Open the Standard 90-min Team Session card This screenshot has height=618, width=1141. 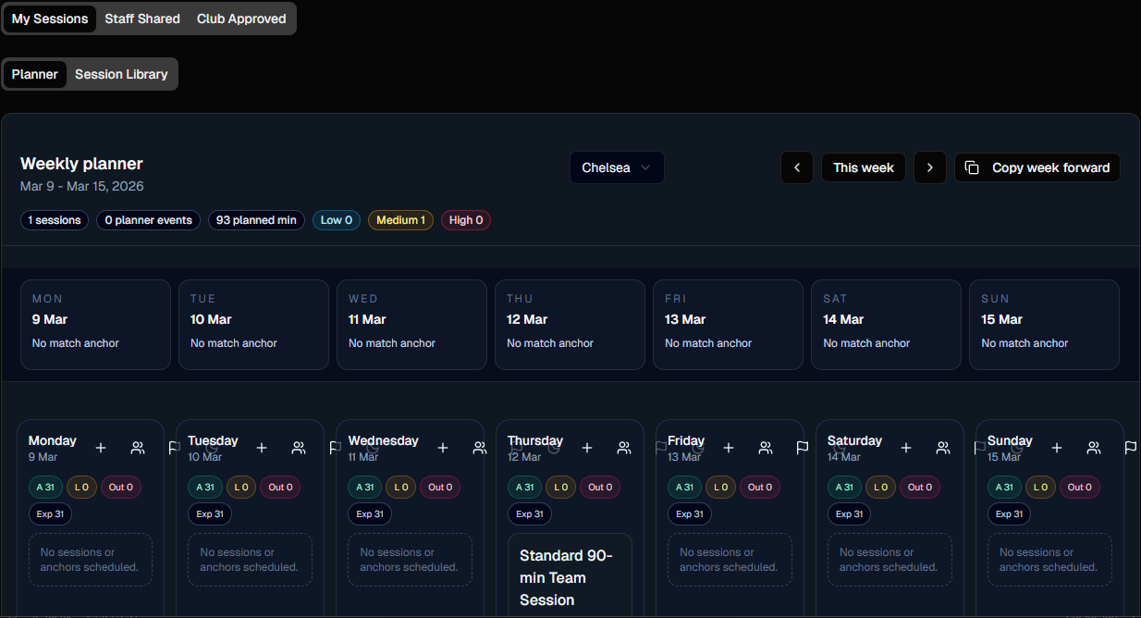coord(570,577)
